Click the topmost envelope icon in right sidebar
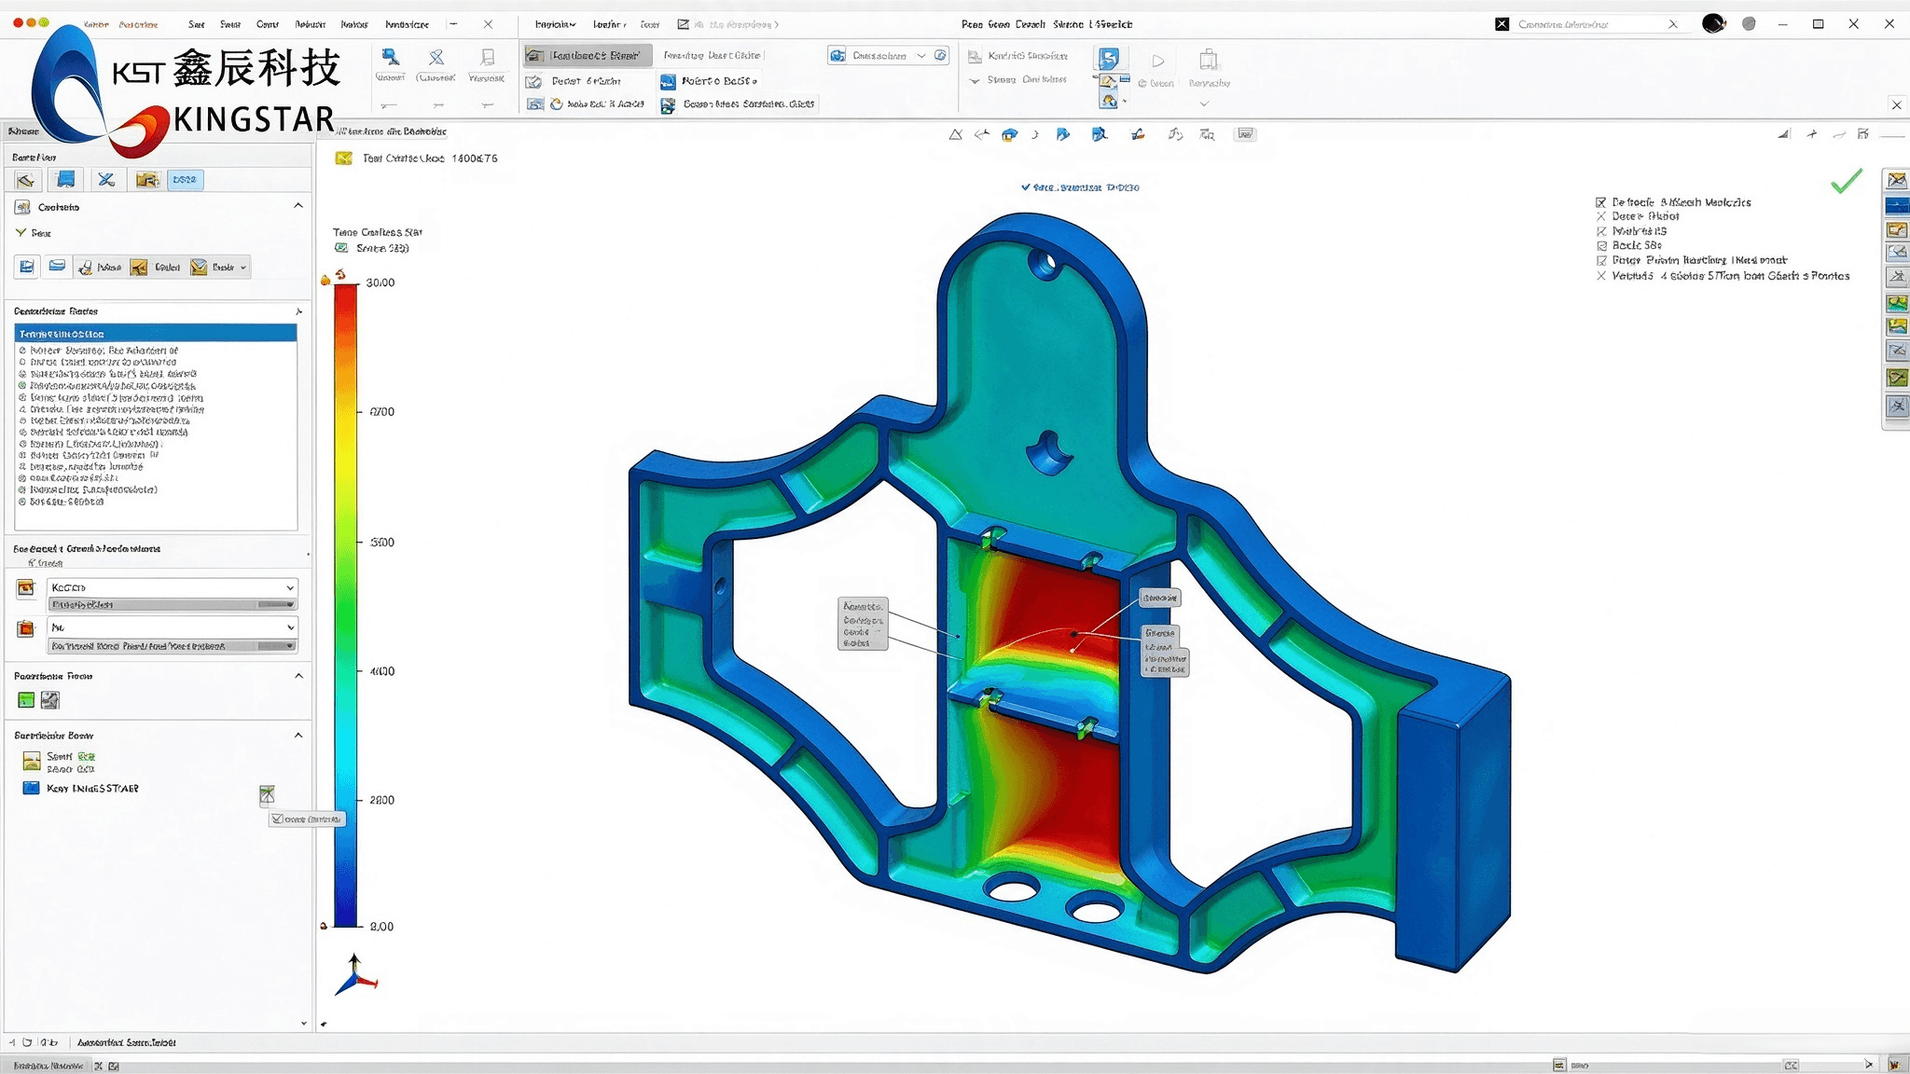This screenshot has width=1910, height=1074. [1897, 180]
